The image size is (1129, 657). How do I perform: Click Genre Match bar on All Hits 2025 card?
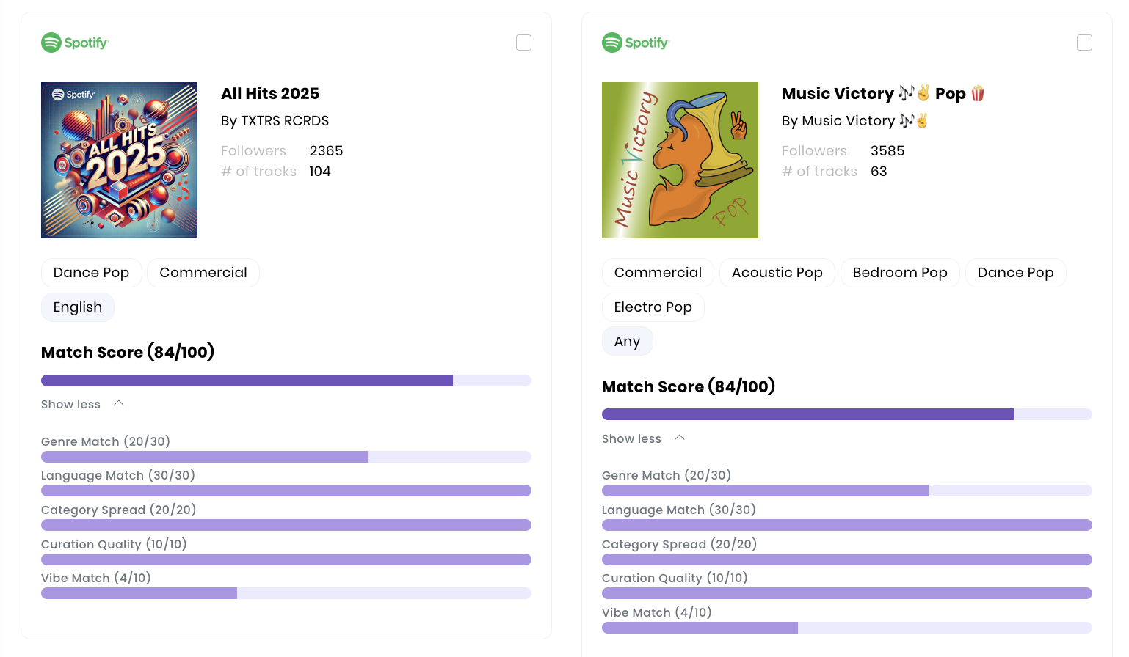pos(286,457)
